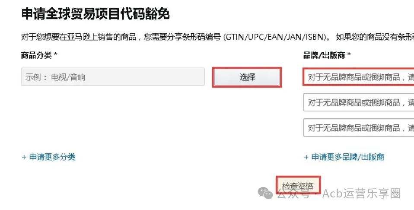Click the description sentence starting with 对于您想要
The width and height of the screenshot is (414, 210).
[x=217, y=37]
